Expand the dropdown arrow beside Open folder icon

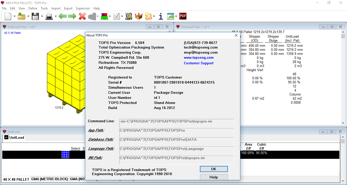(28, 17)
